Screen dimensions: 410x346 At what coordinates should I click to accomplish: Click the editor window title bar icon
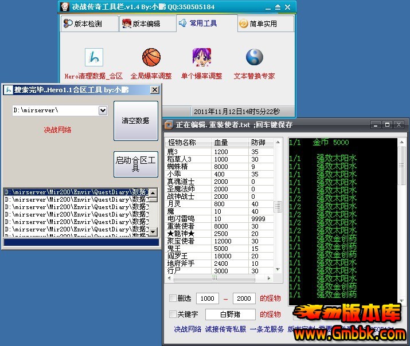(x=169, y=124)
